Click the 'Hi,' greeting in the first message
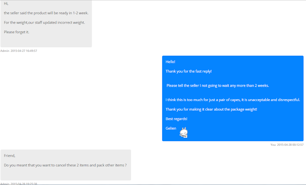 pyautogui.click(x=6, y=3)
